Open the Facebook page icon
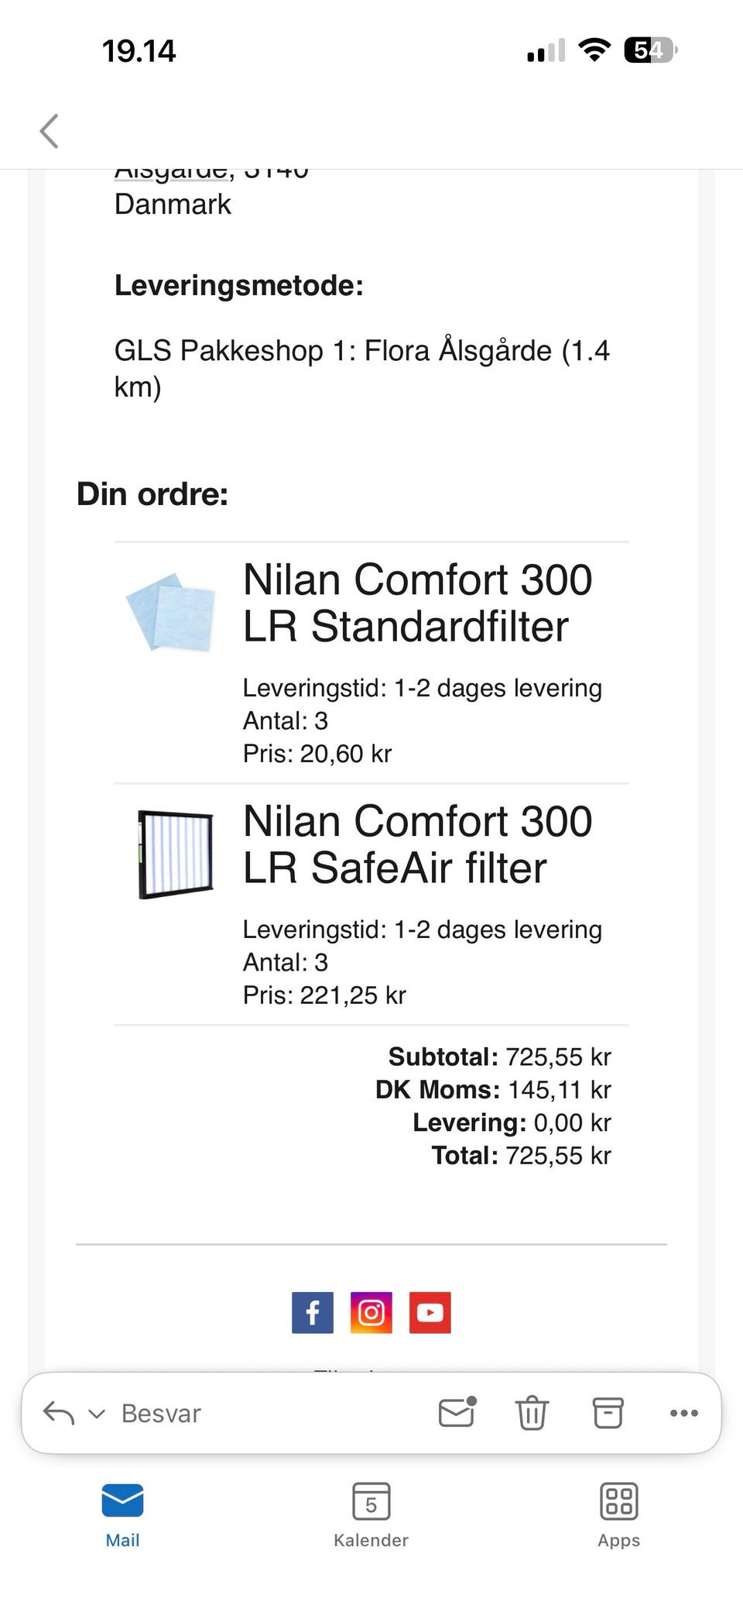743x1612 pixels. click(313, 1312)
